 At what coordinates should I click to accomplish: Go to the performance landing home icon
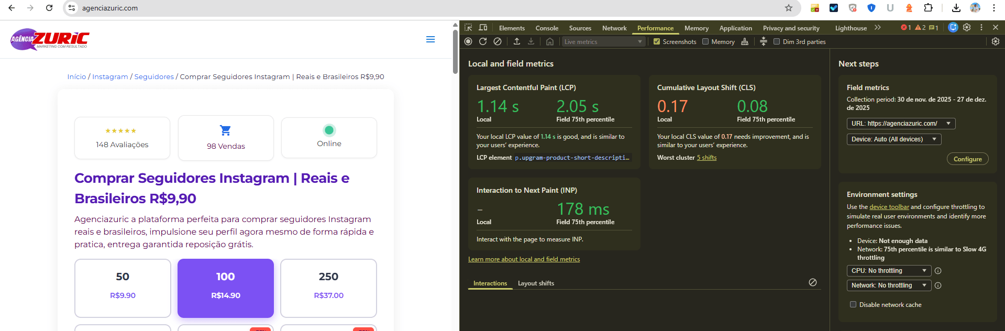tap(550, 41)
